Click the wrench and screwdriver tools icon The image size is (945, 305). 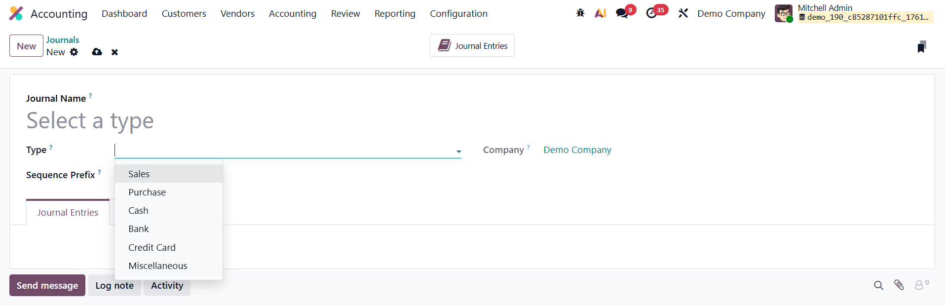point(683,13)
